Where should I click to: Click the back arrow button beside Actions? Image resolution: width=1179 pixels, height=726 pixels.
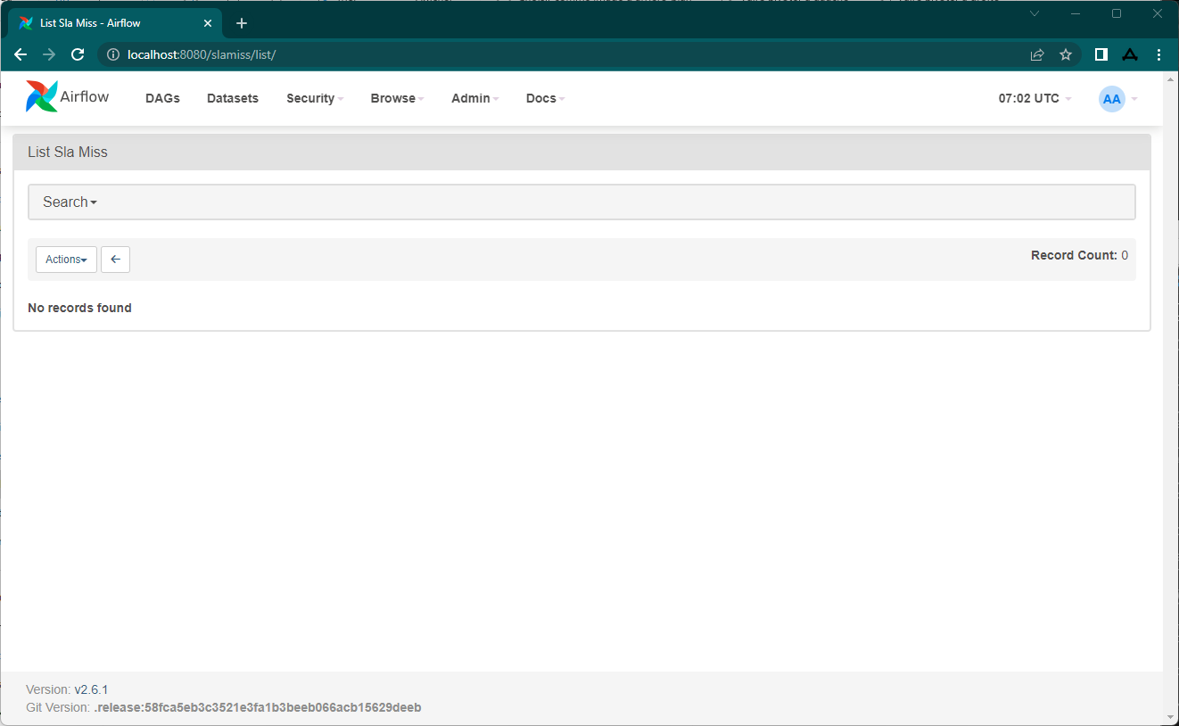116,260
